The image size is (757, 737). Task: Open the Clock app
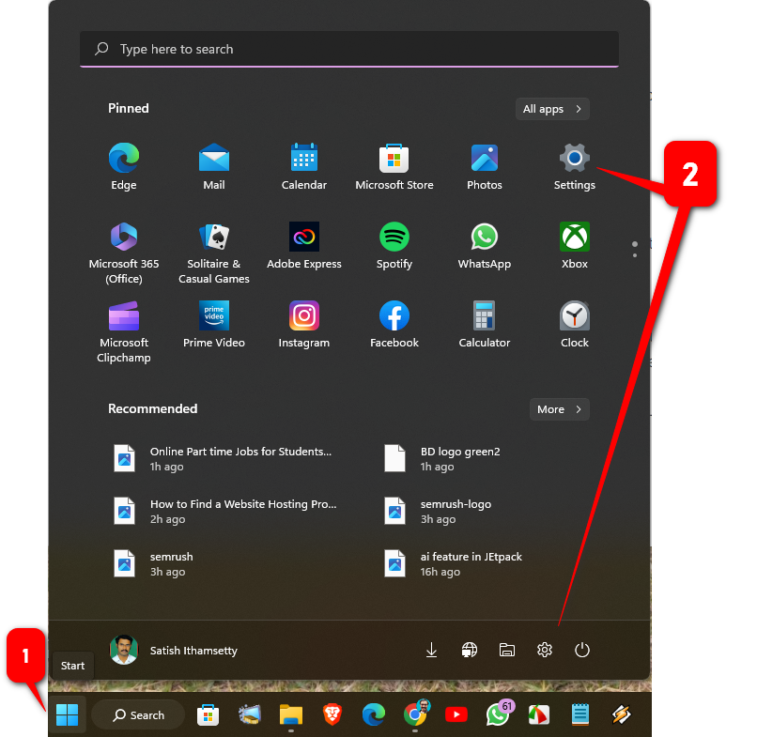click(575, 325)
